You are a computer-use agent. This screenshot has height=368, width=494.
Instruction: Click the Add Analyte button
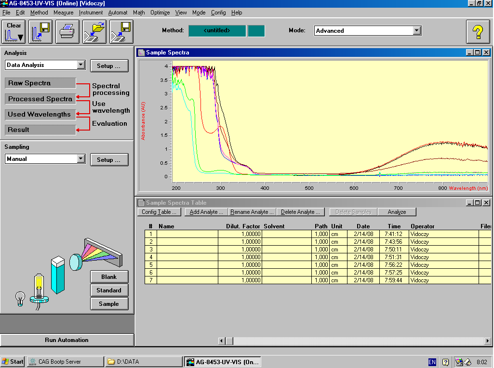(206, 212)
